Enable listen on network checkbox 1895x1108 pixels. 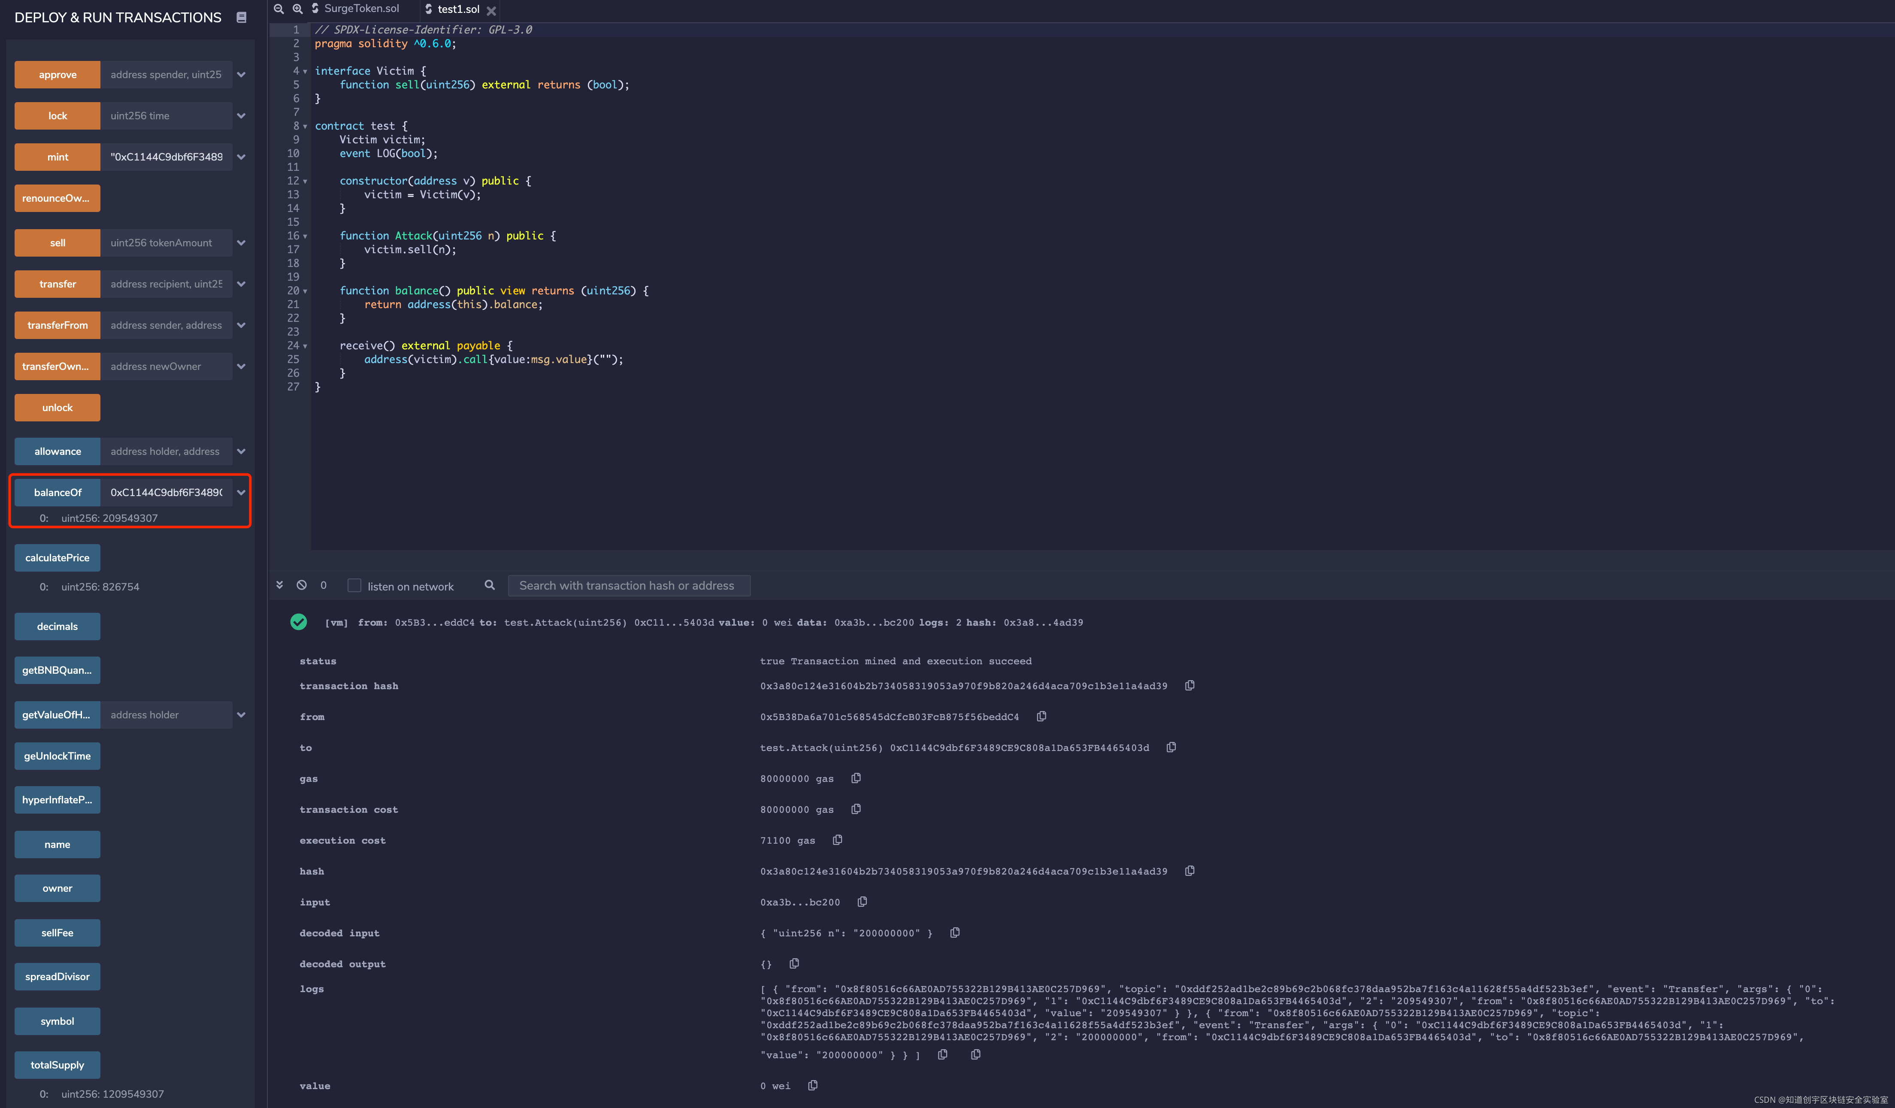354,585
